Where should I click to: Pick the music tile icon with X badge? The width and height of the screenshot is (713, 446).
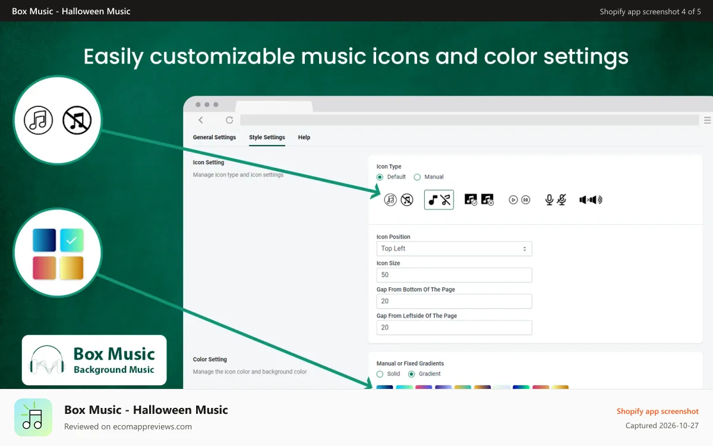coord(488,200)
